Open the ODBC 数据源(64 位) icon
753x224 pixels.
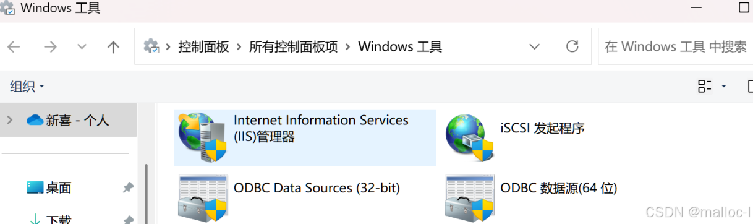coord(470,198)
